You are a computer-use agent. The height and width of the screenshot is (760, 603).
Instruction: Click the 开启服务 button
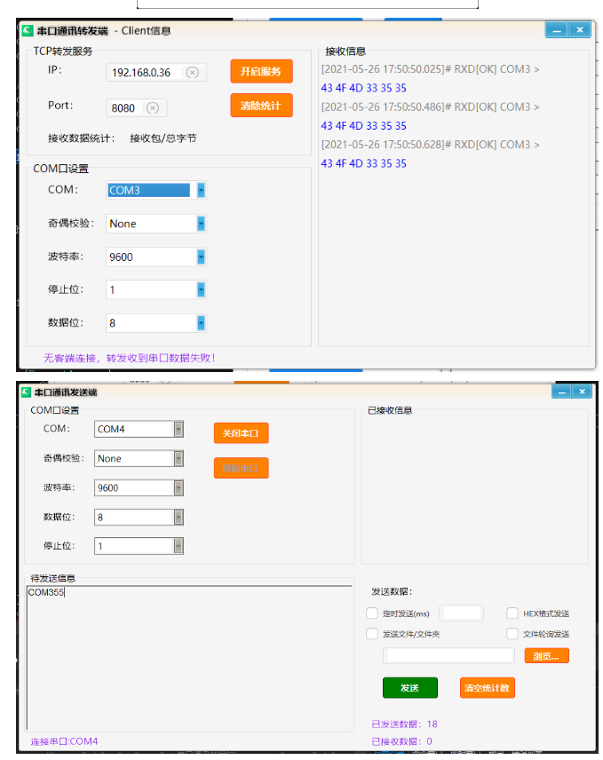261,71
